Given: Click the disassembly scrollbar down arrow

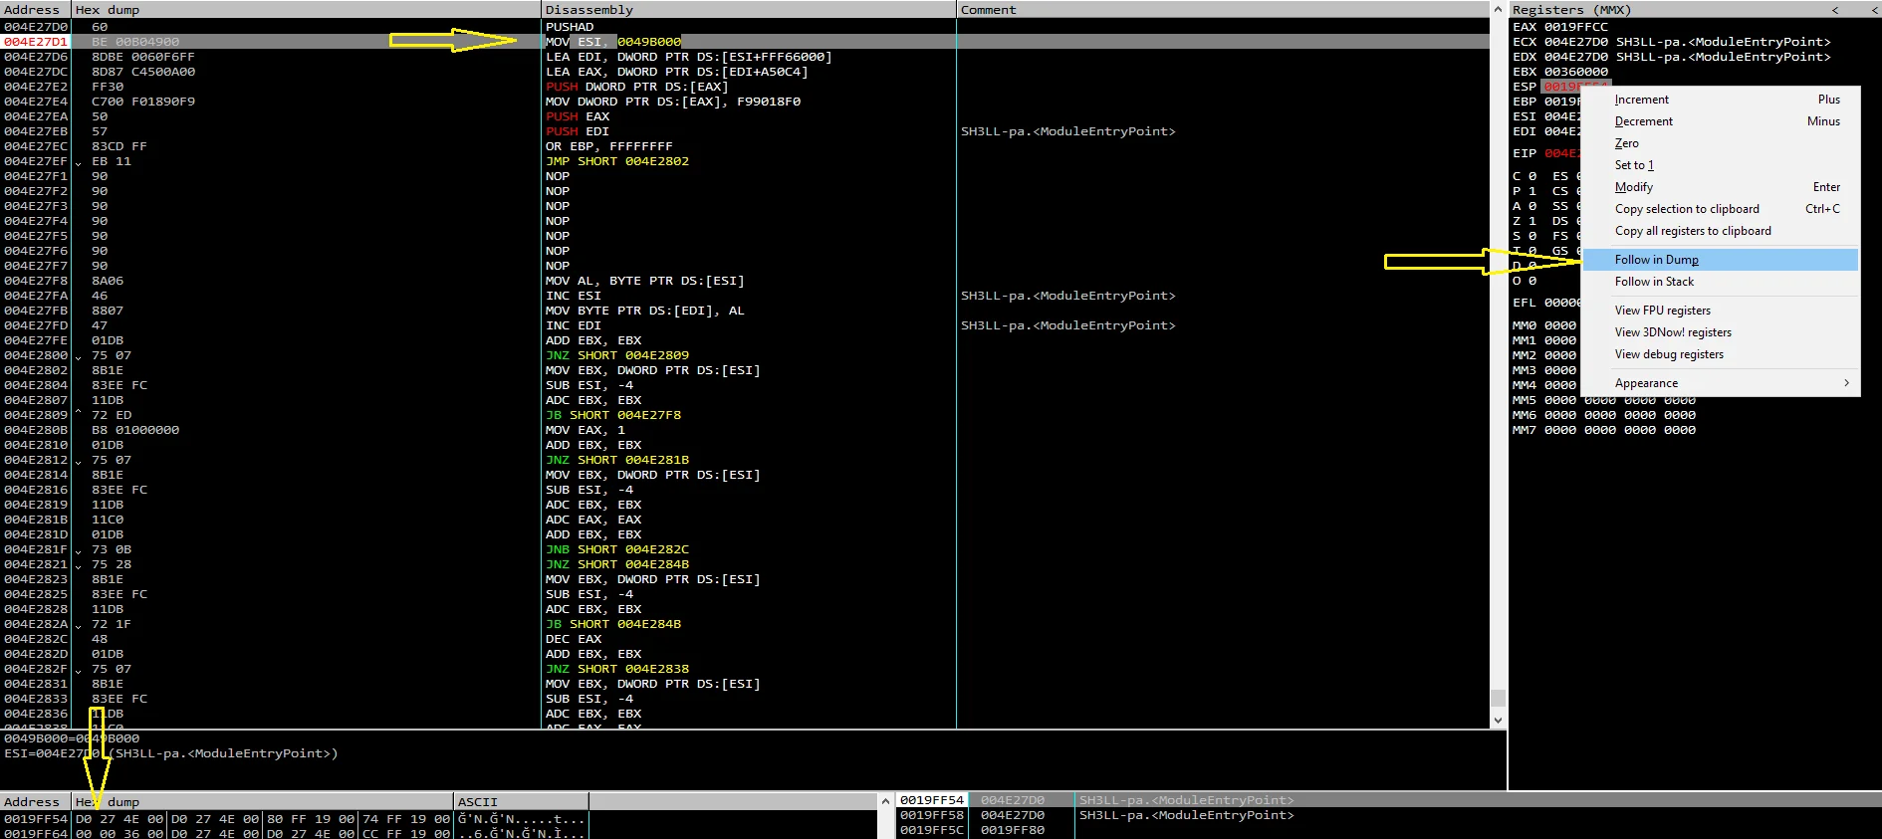Looking at the screenshot, I should [1498, 721].
